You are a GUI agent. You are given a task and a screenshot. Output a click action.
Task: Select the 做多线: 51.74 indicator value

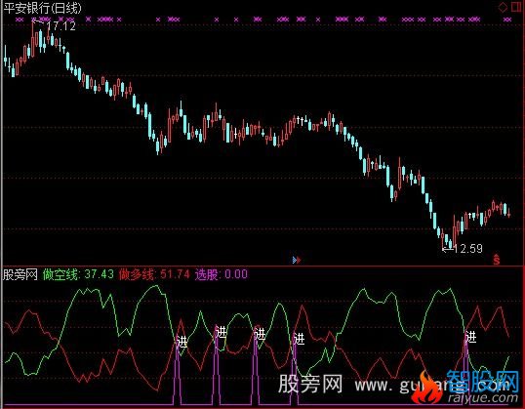(x=154, y=274)
